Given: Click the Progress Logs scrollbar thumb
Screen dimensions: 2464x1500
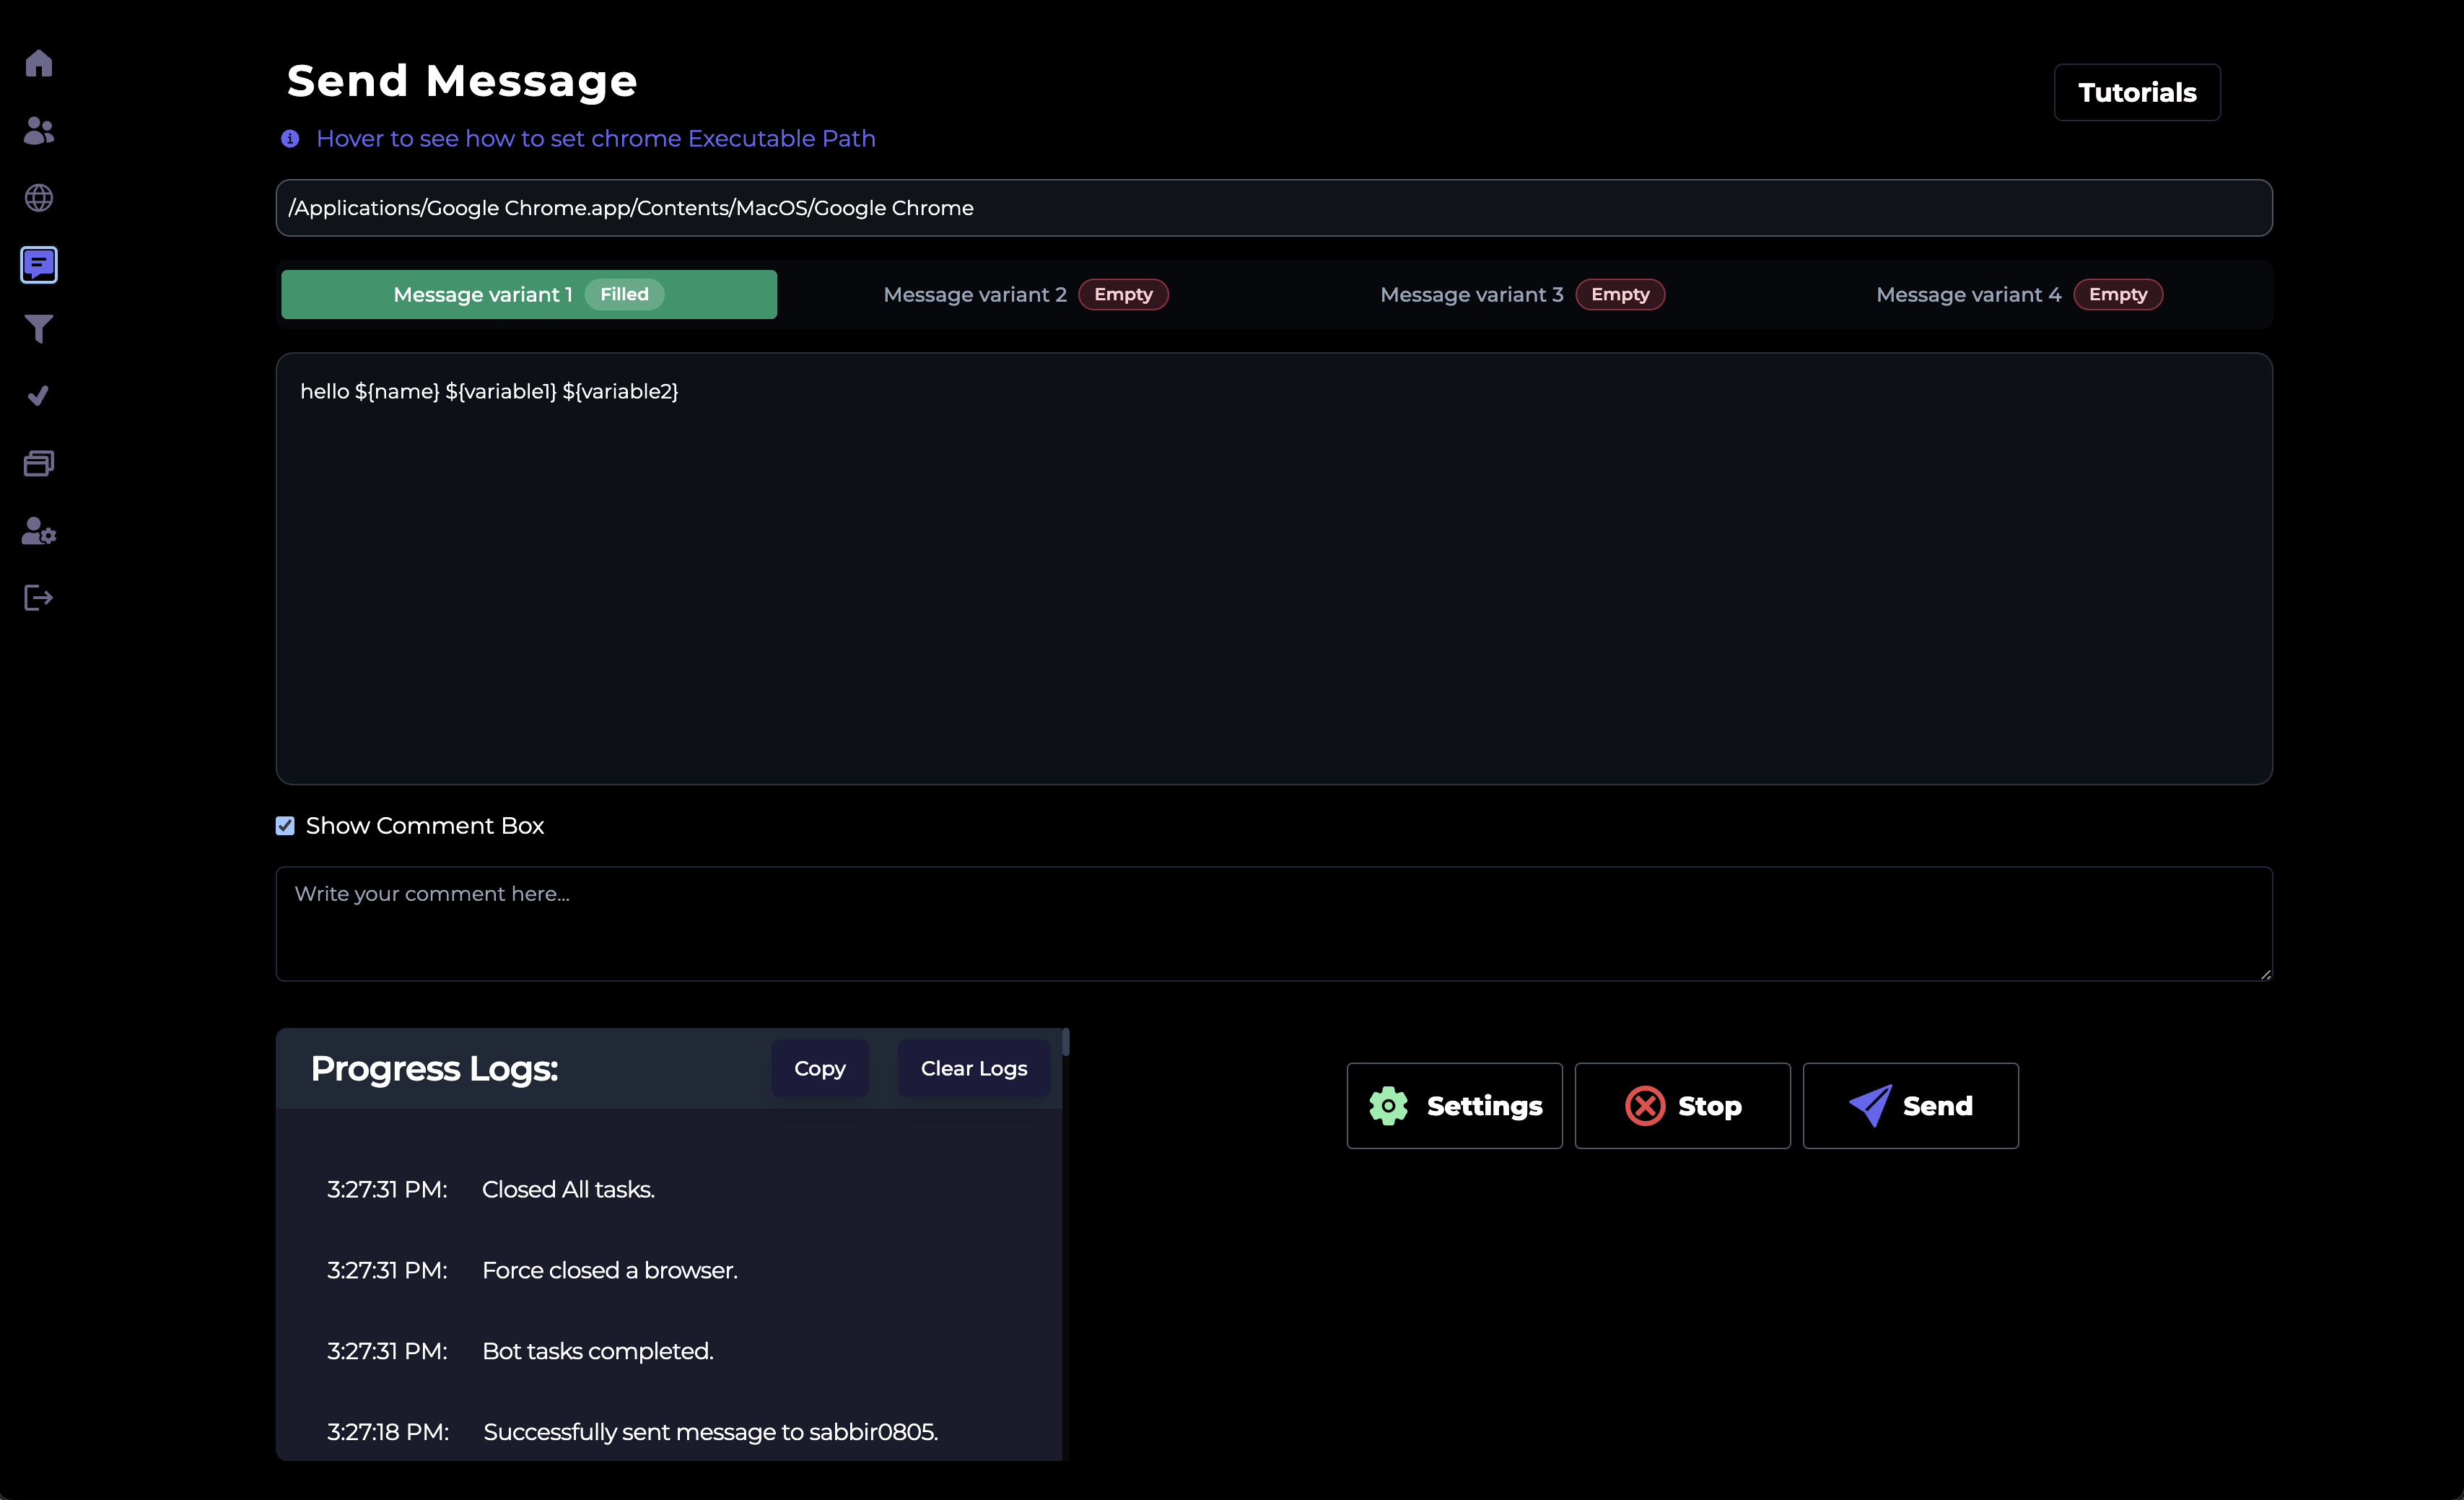Looking at the screenshot, I should [x=1066, y=1043].
